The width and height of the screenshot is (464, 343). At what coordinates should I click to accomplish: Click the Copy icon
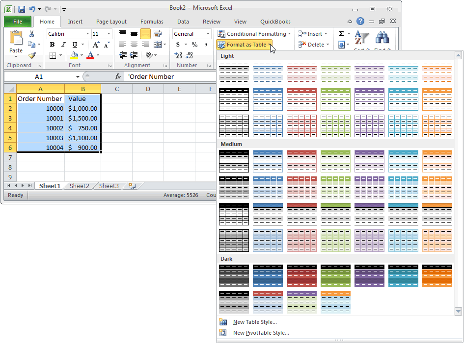(x=31, y=44)
